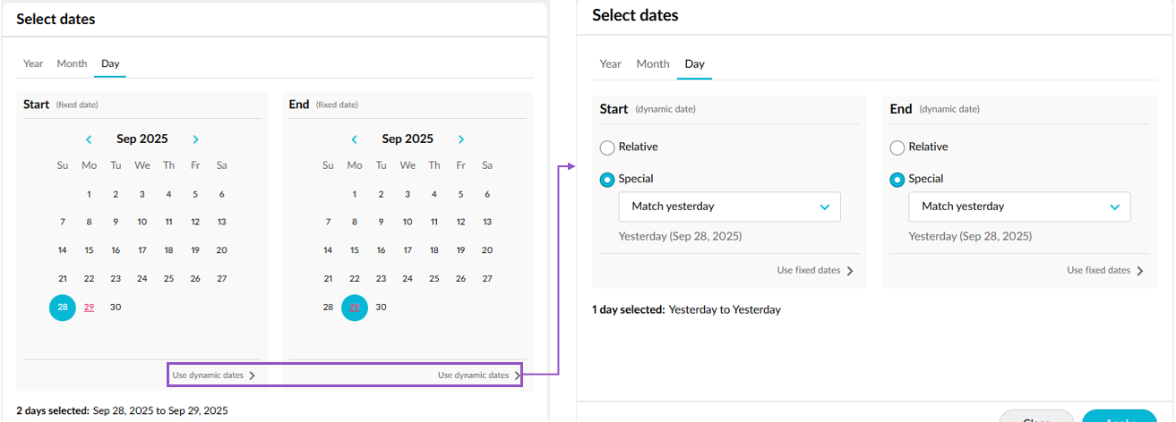Open End's Match yesterday dropdown
The image size is (1176, 422).
(1019, 207)
